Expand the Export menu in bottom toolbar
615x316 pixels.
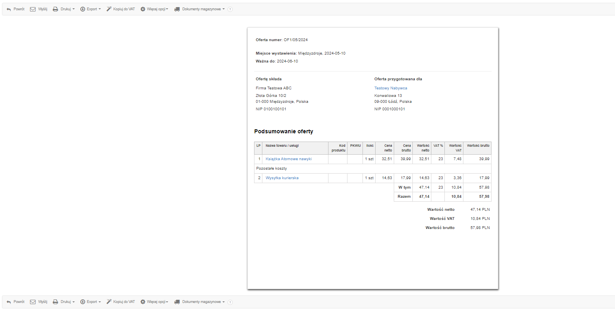pyautogui.click(x=90, y=302)
